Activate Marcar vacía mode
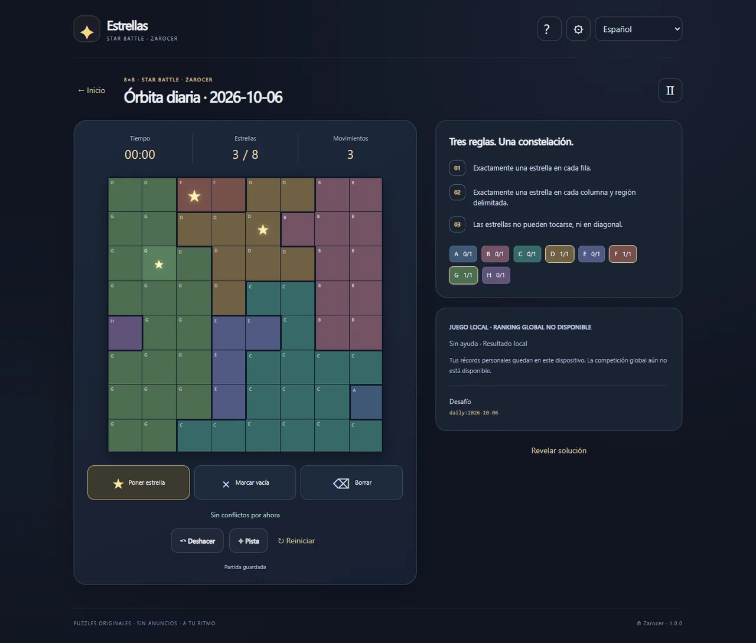 pyautogui.click(x=245, y=482)
